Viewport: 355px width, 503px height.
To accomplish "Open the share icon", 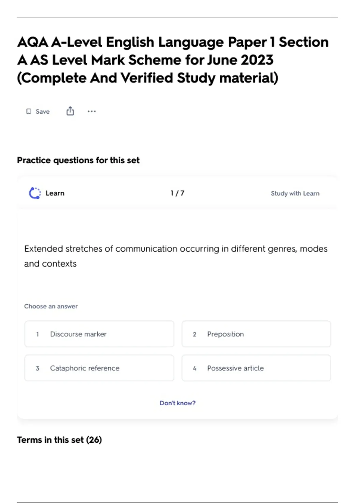I will pos(70,111).
